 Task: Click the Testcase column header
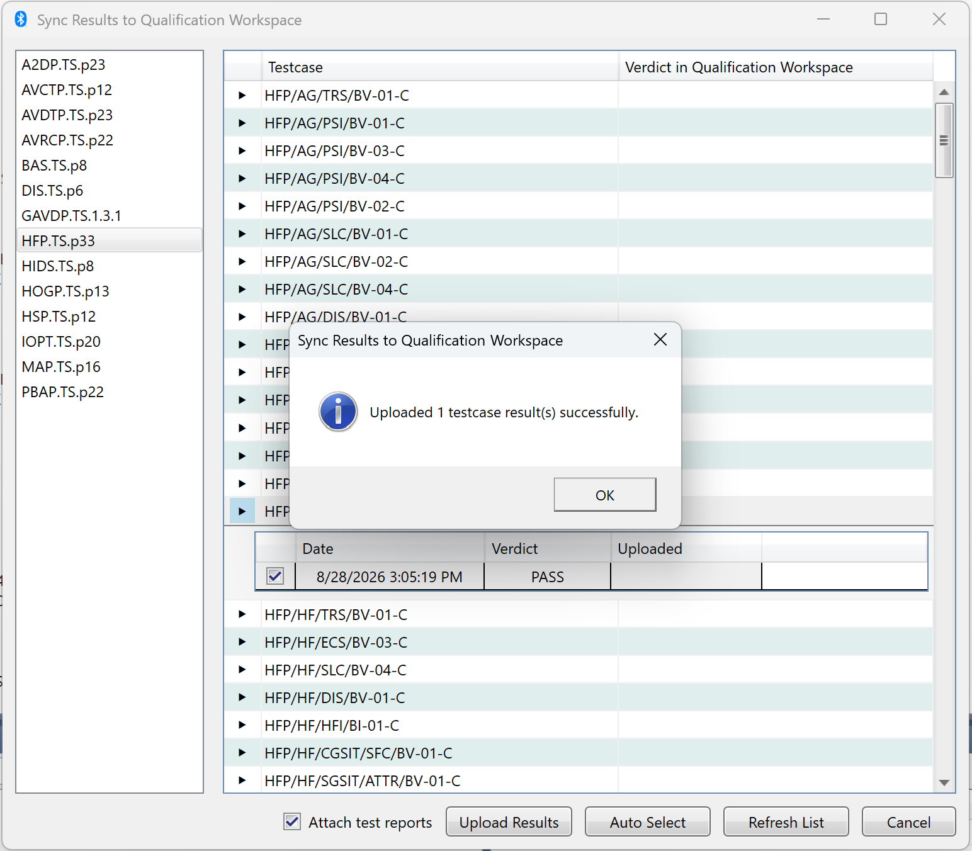pos(439,67)
